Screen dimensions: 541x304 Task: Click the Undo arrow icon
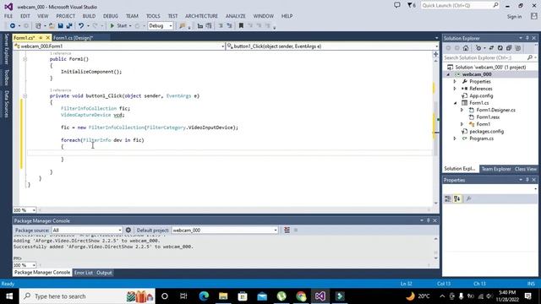click(81, 26)
